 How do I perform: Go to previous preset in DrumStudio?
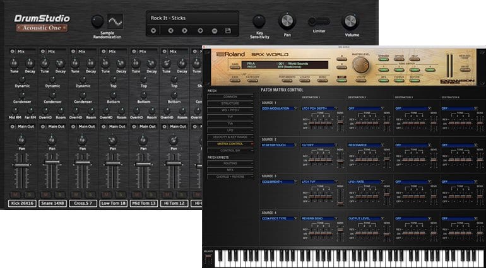coord(170,31)
